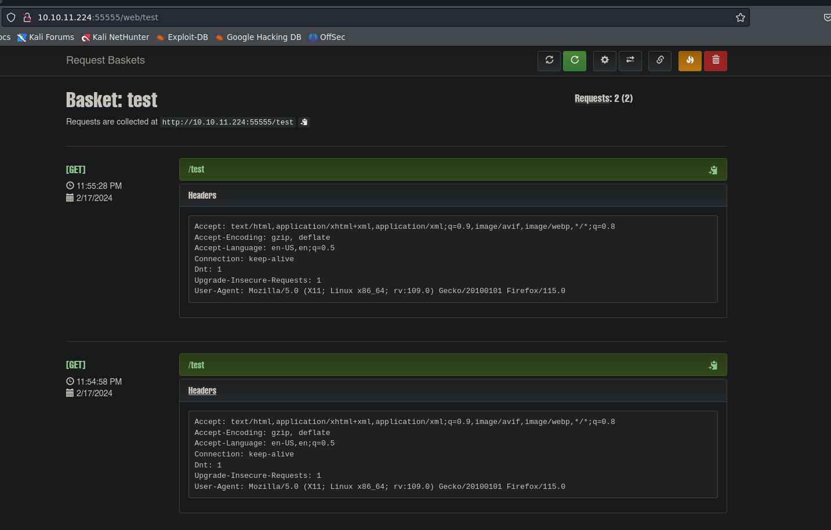Viewport: 831px width, 530px height.
Task: Bookmark this page with star icon
Action: pos(741,17)
